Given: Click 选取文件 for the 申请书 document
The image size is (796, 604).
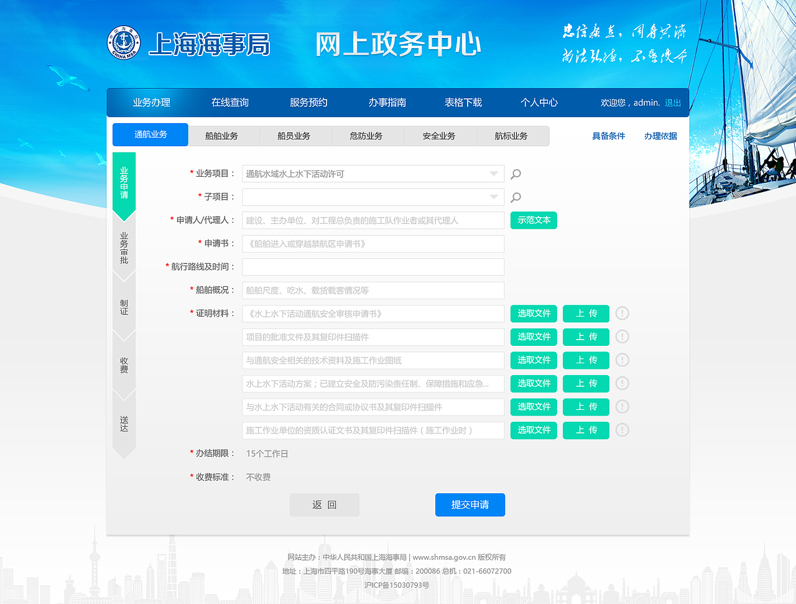Looking at the screenshot, I should tap(534, 314).
